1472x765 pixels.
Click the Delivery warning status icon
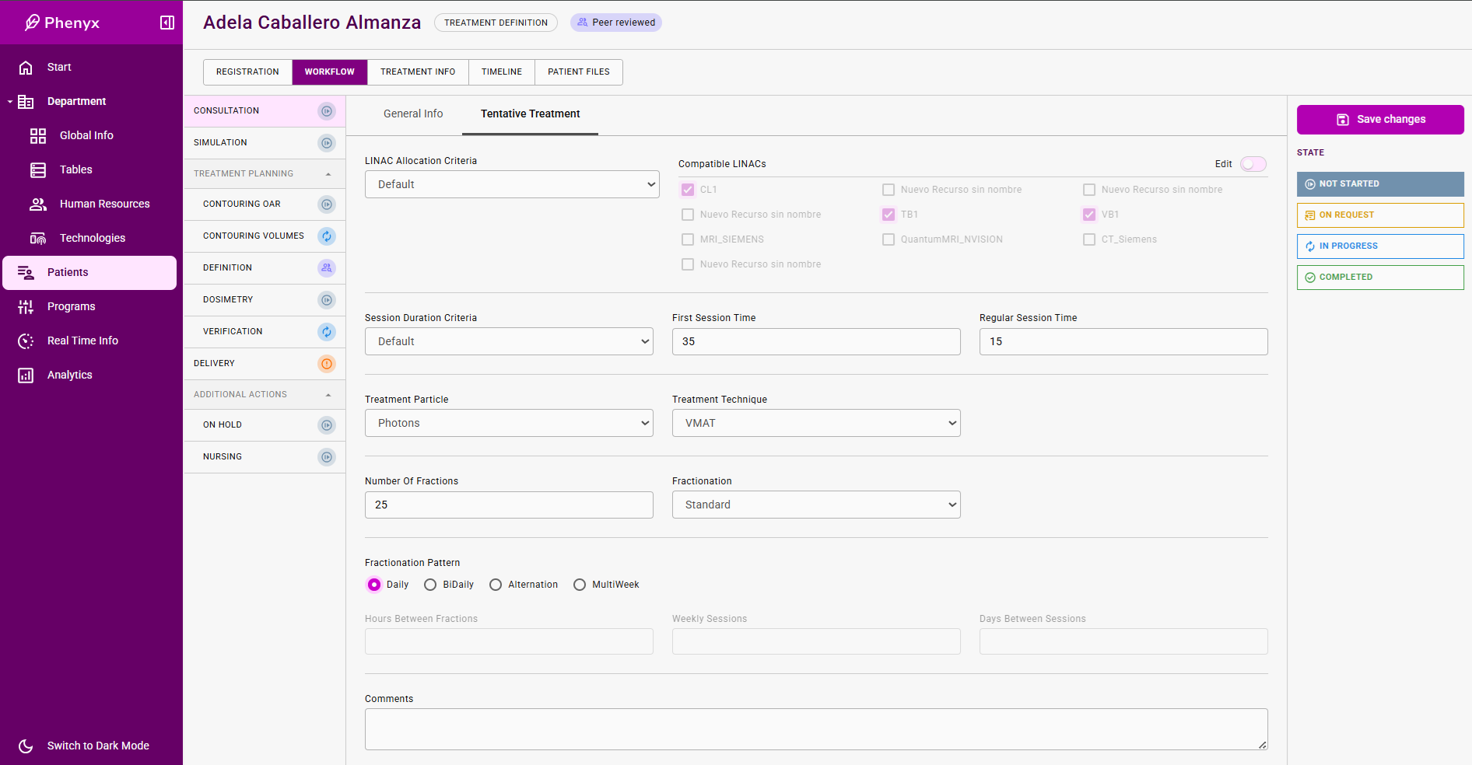click(327, 364)
